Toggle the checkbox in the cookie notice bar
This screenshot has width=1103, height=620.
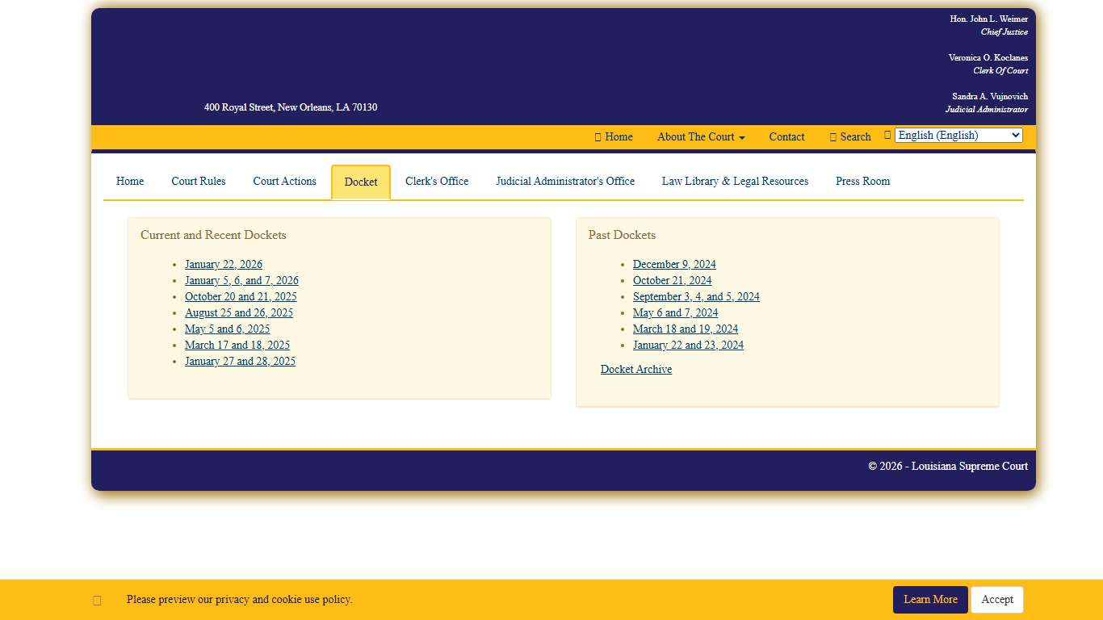click(97, 600)
